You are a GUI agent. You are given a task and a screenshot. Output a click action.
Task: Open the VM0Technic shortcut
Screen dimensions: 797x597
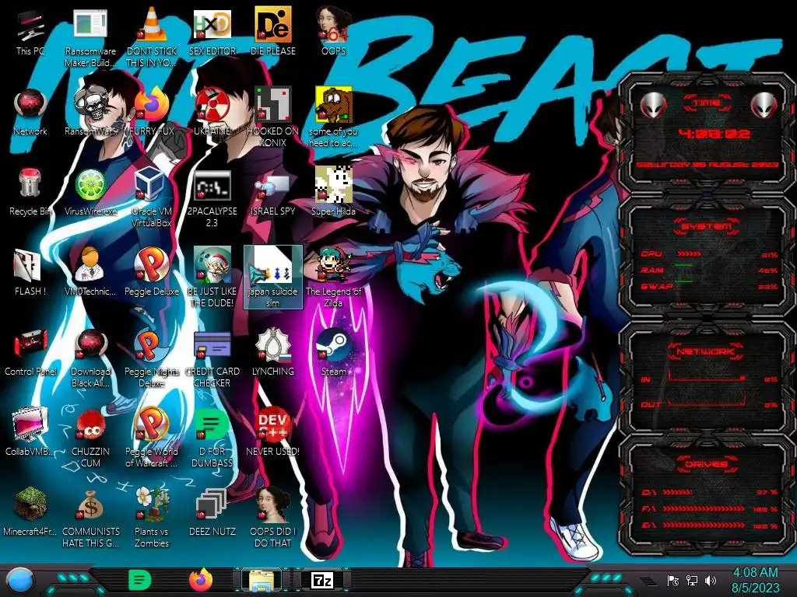tap(90, 273)
